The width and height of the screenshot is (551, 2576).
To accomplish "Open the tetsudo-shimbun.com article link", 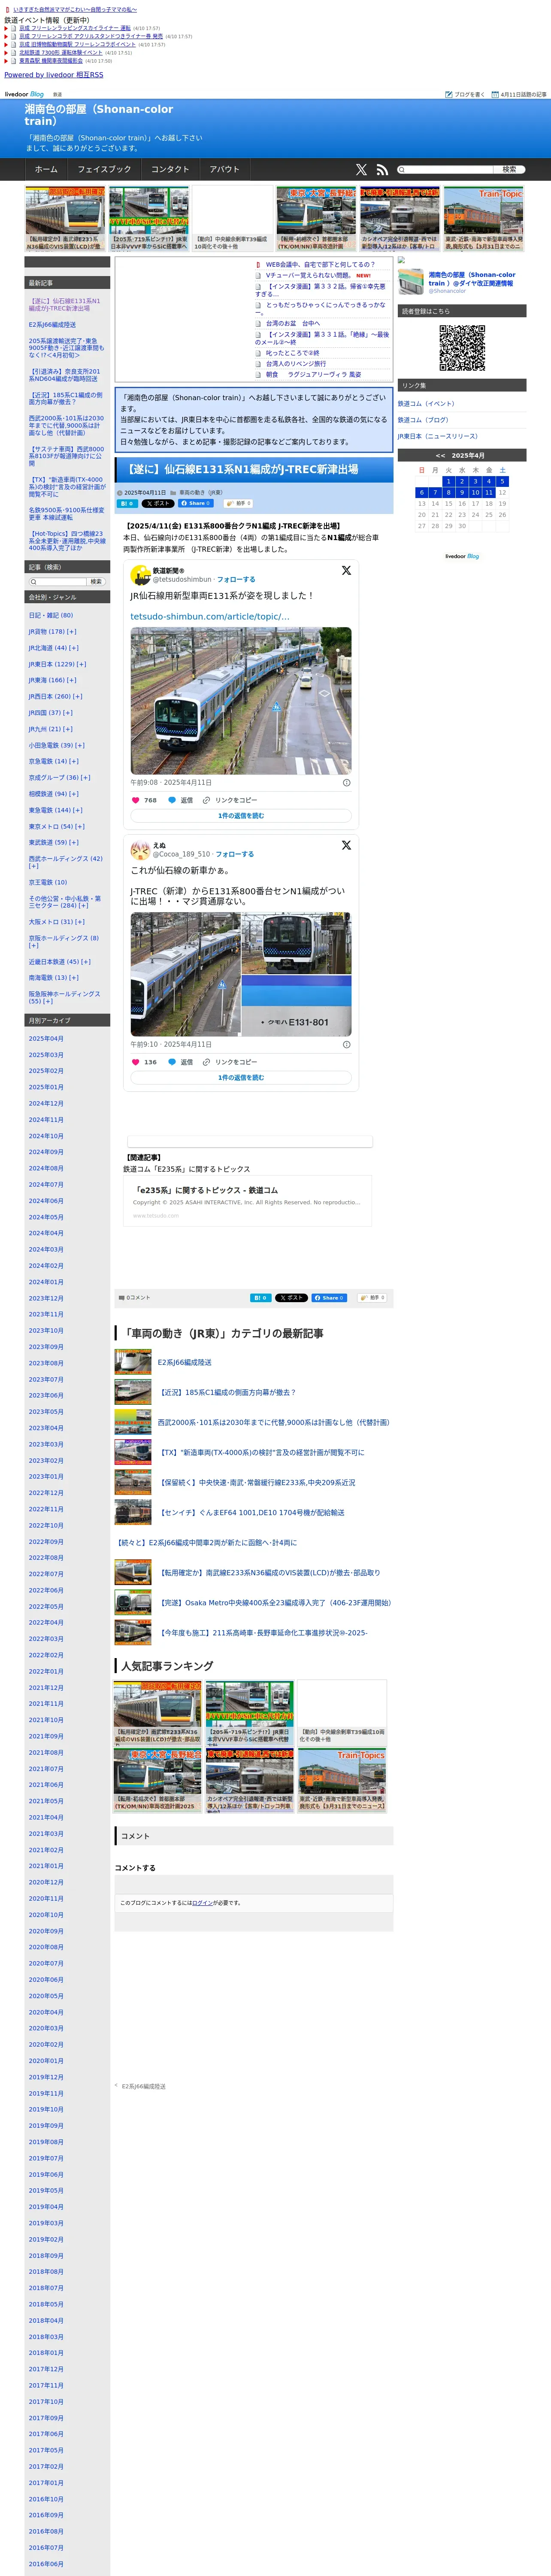I will pyautogui.click(x=210, y=616).
